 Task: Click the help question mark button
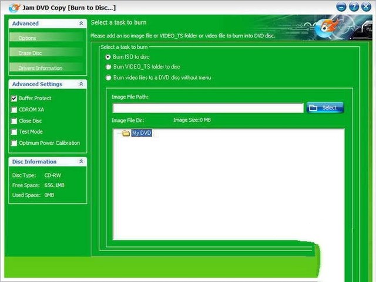tap(354, 6)
